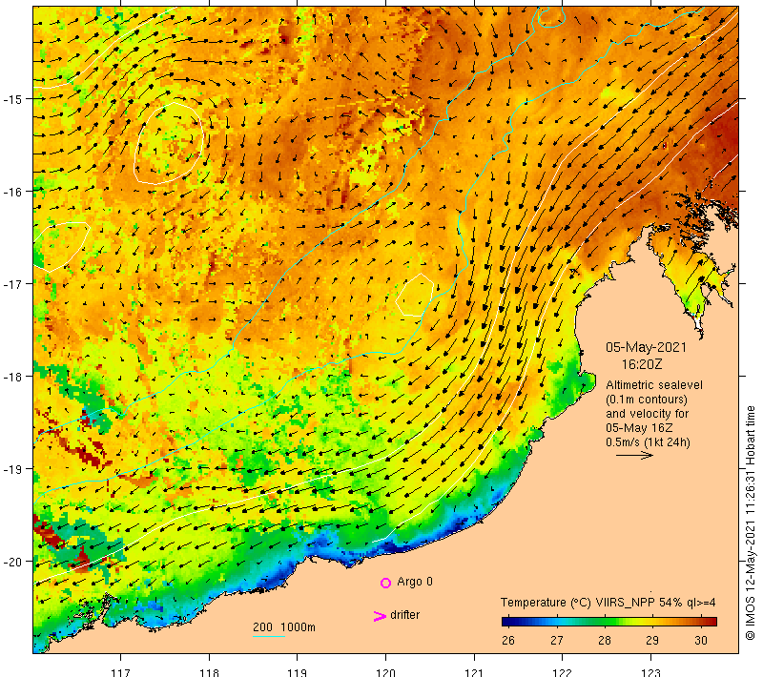Click the 30 colorbar tick label
Image resolution: width=763 pixels, height=677 pixels.
pos(701,640)
